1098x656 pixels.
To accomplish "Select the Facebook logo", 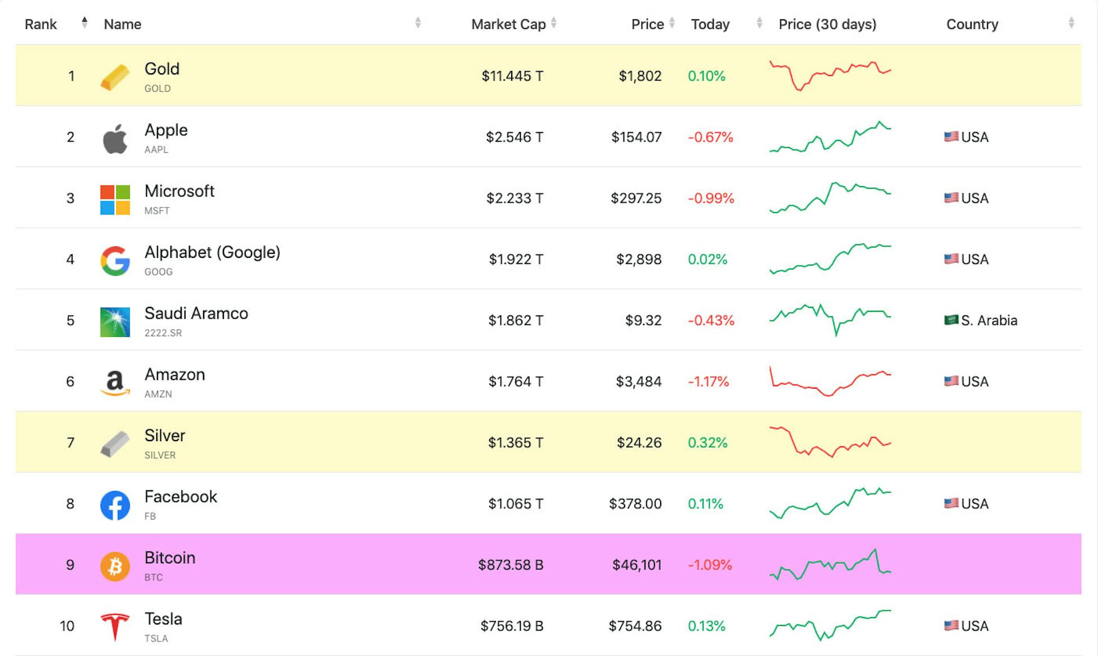I will tap(115, 504).
